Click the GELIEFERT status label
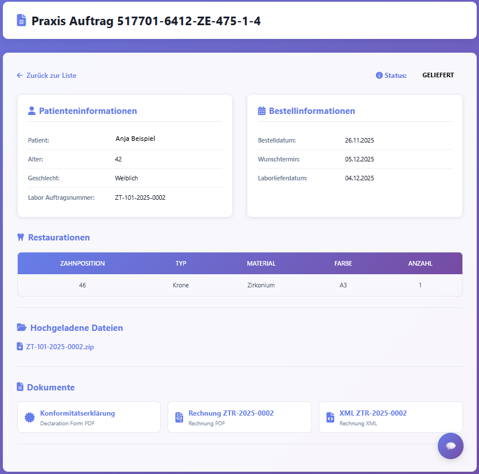Viewport: 479px width, 474px height. pyautogui.click(x=438, y=75)
